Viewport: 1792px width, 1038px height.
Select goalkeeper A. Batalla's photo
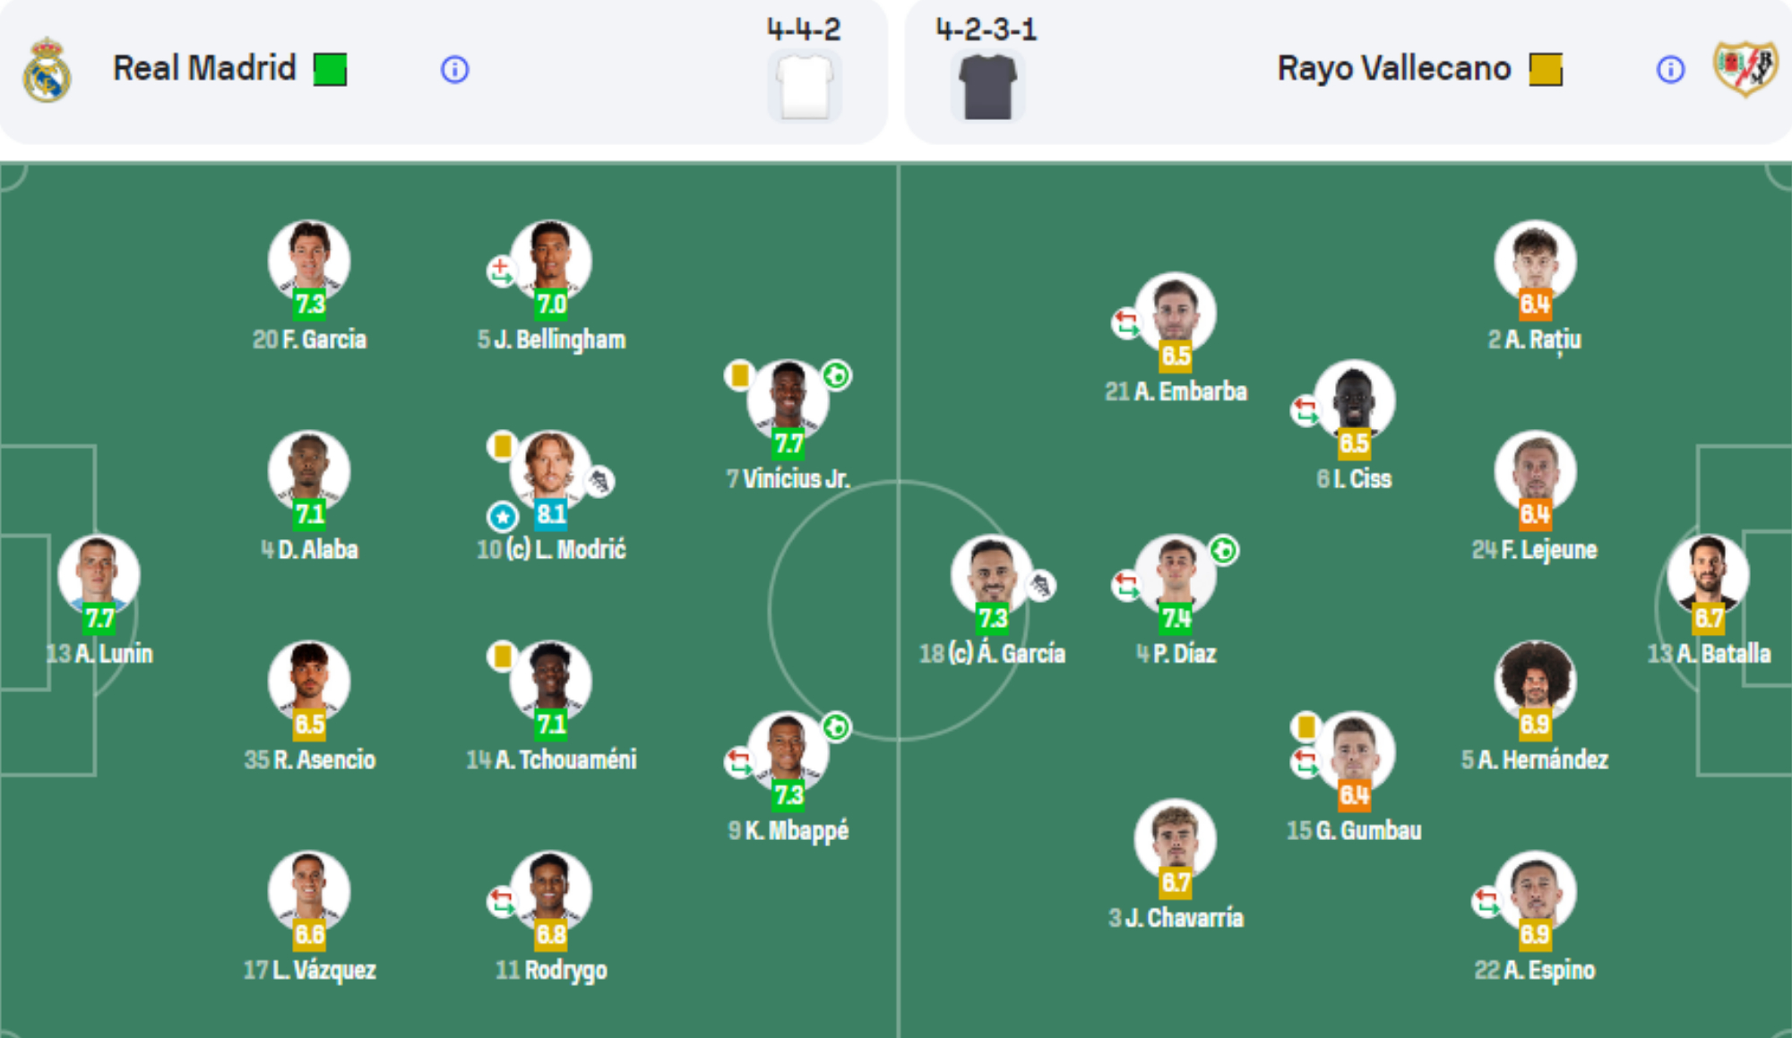tap(1708, 573)
